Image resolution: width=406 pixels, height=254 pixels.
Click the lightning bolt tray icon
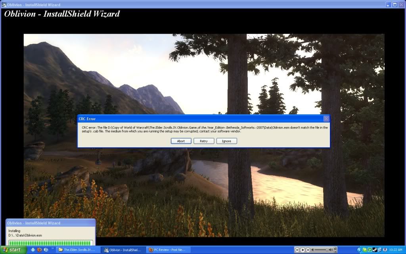[x=385, y=250]
